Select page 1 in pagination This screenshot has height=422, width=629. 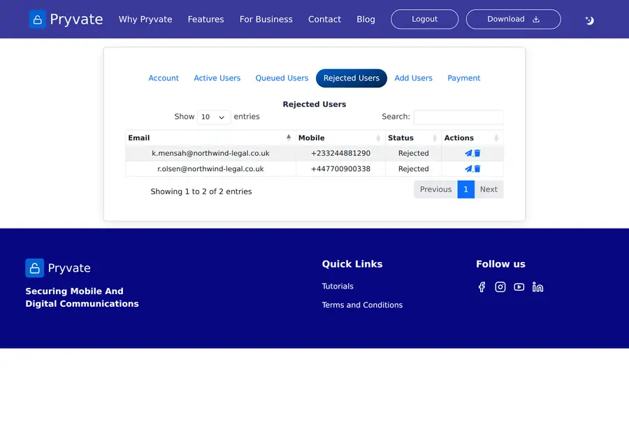(465, 189)
